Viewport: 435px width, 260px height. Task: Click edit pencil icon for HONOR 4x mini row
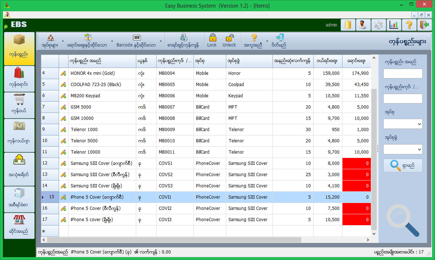(63, 73)
